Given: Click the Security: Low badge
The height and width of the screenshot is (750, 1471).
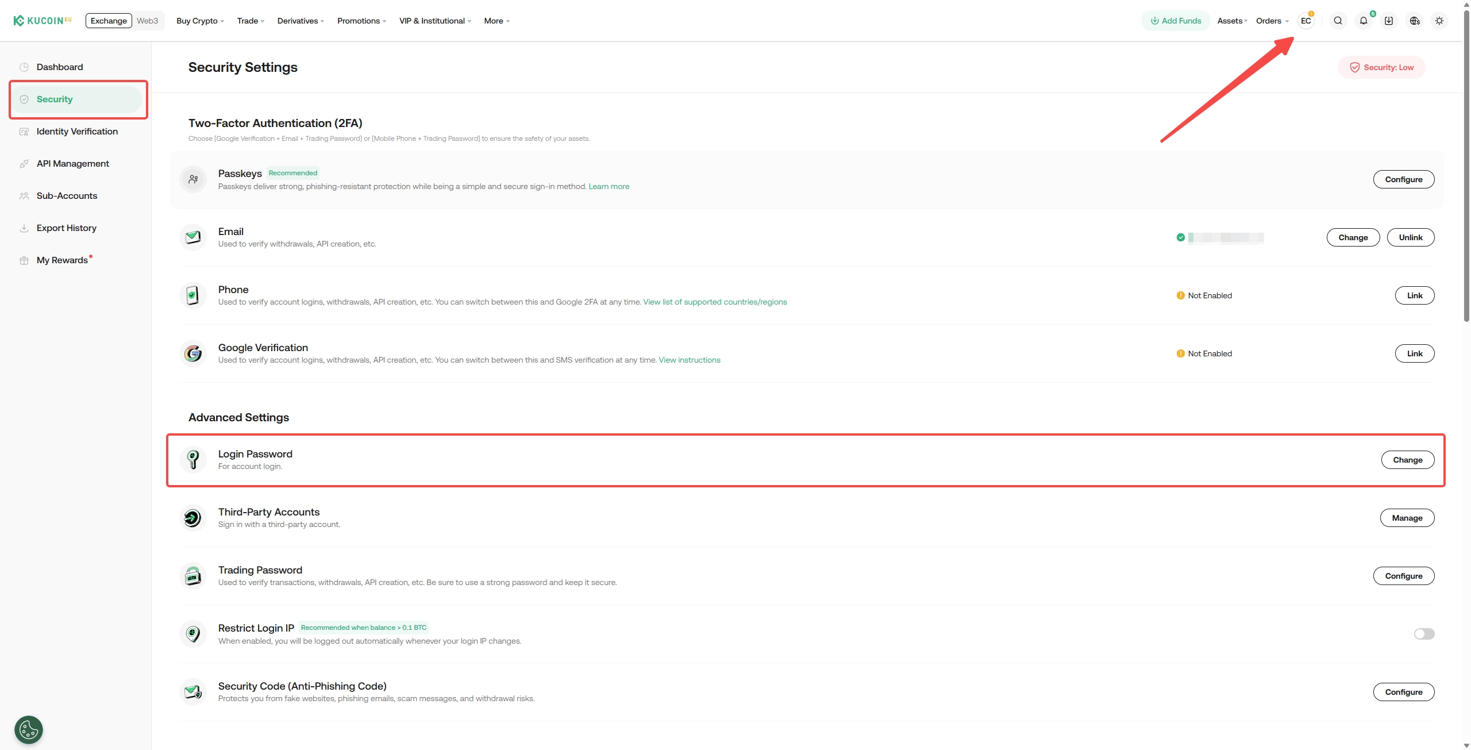Looking at the screenshot, I should [1381, 67].
